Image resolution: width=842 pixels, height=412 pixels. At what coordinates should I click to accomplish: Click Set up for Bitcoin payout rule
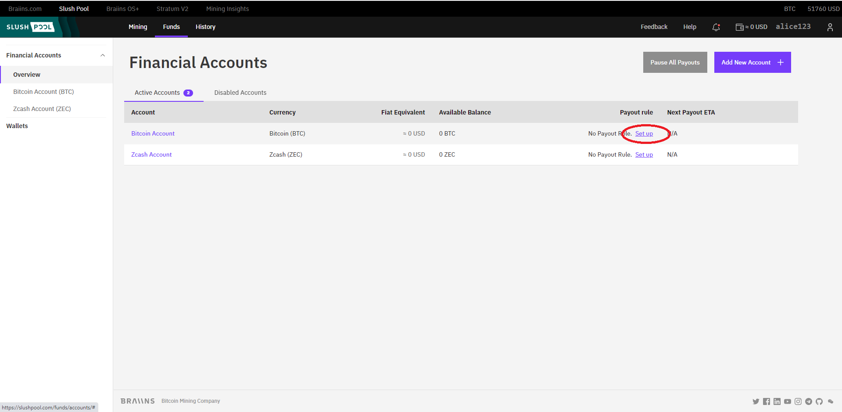[x=644, y=133]
